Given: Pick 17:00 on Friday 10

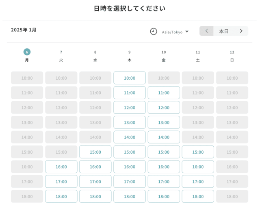Looking at the screenshot, I should point(164,181).
